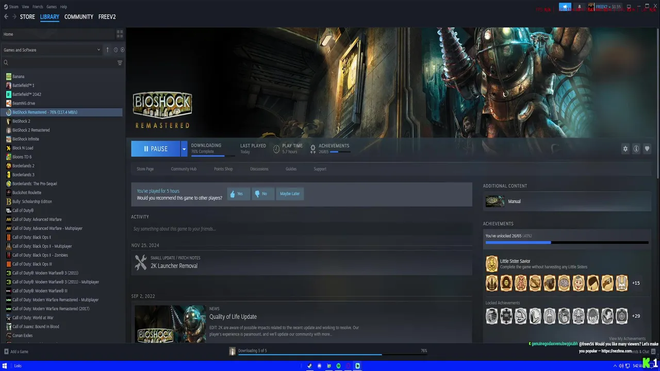660x371 pixels.
Task: Open game settings gear icon
Action: (625, 149)
